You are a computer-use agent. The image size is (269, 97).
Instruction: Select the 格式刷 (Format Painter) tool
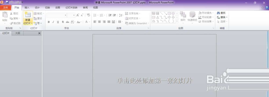coord(15,23)
